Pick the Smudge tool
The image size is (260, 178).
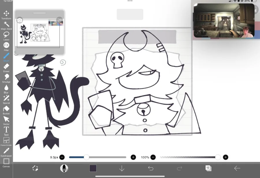coord(6,78)
